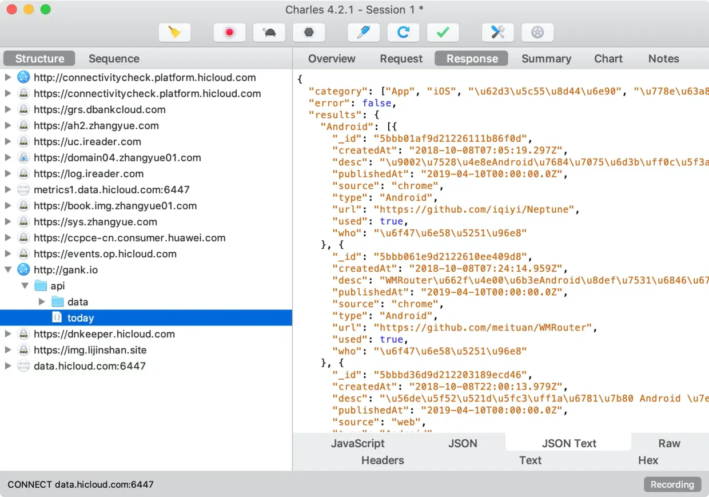
Task: Click icon of metrics1.data.hicloud.com:6447
Action: click(23, 189)
